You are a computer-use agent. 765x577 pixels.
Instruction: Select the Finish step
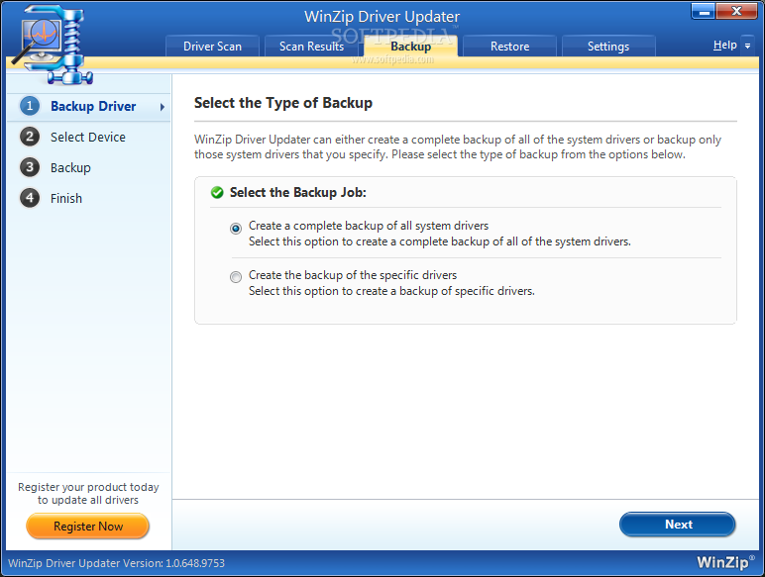66,198
